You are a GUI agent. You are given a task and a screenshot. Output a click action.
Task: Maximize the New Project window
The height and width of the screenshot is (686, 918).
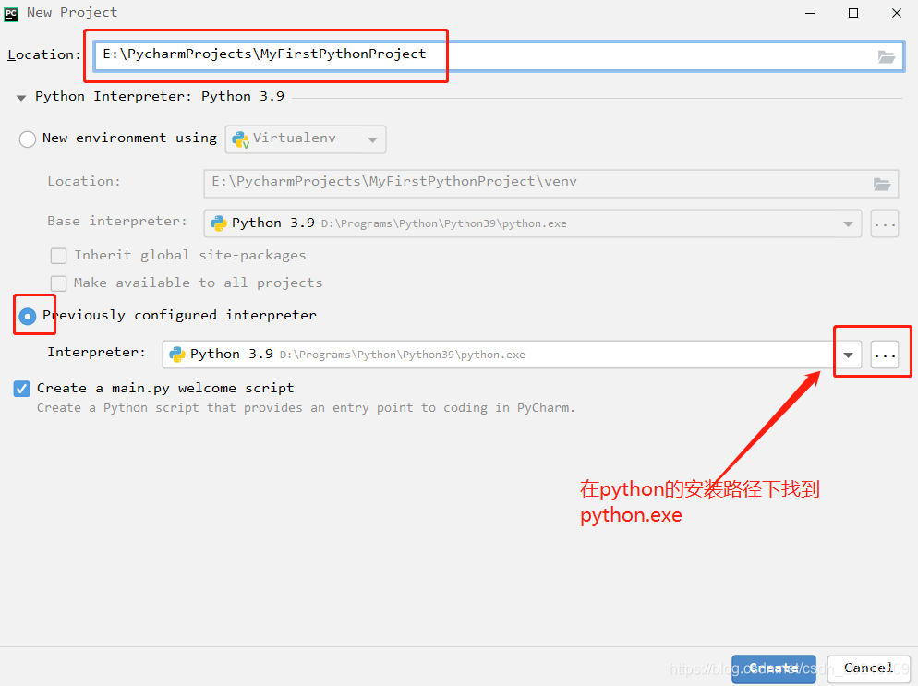pos(853,13)
